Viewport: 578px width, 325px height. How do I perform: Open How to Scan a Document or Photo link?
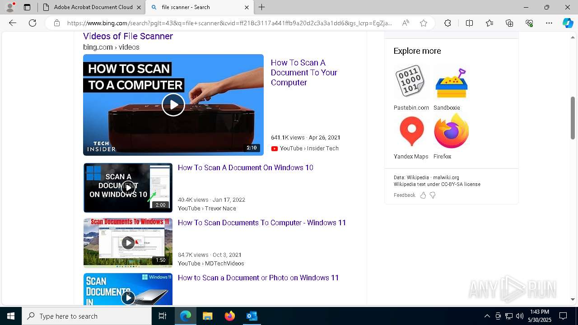point(258,278)
